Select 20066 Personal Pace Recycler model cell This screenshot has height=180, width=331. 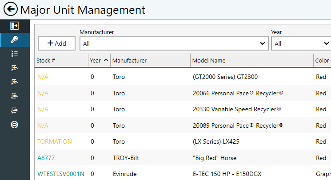pos(238,93)
